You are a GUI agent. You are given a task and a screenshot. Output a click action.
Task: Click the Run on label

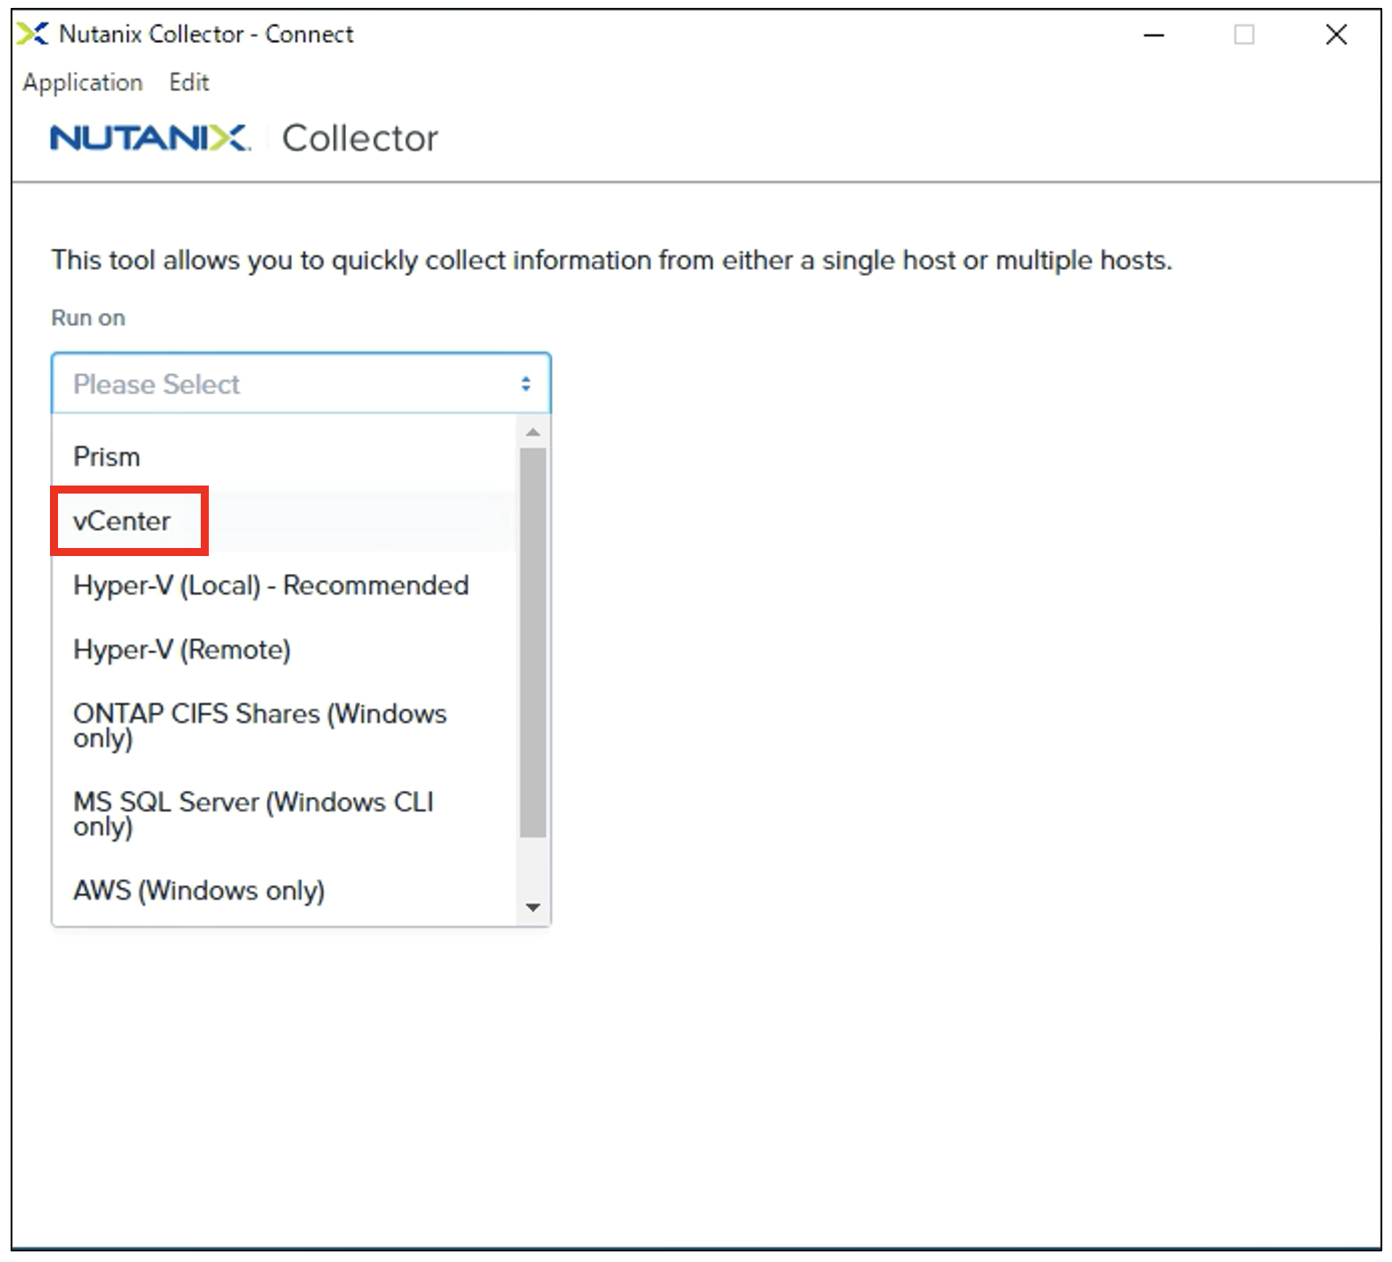pyautogui.click(x=88, y=318)
